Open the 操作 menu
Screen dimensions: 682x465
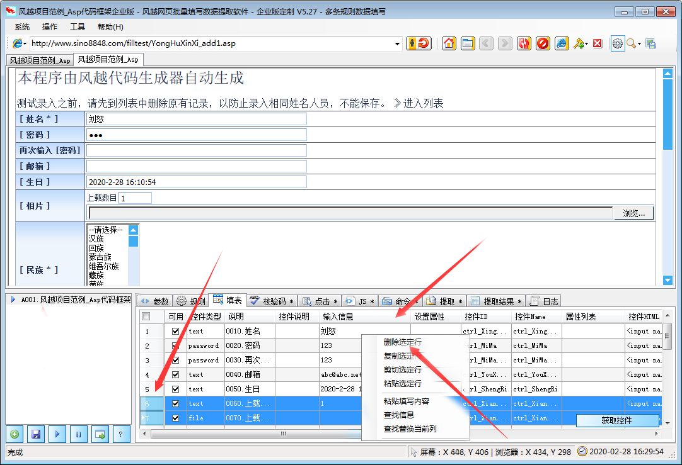tap(50, 27)
